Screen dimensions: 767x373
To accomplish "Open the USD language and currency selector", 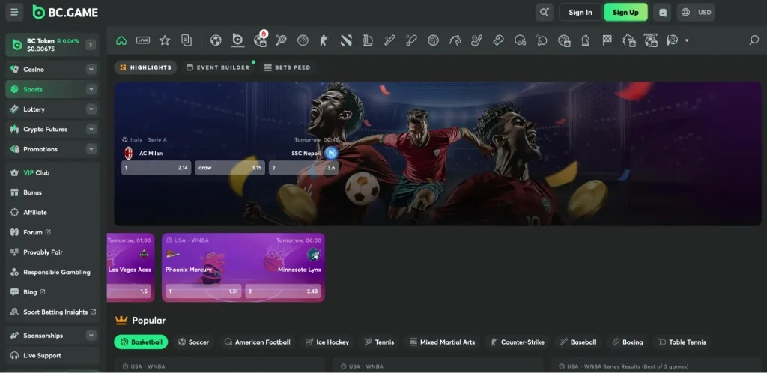I will [x=697, y=13].
